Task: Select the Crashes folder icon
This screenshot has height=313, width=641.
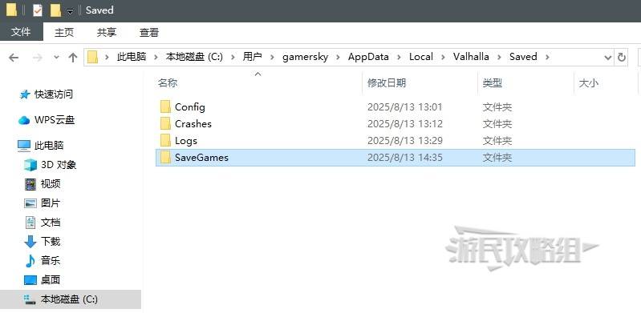Action: (x=165, y=123)
